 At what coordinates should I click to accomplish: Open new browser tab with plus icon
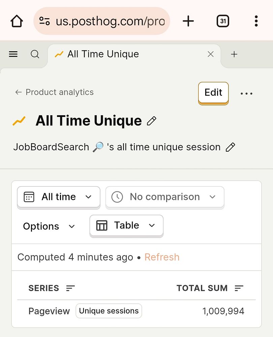(188, 21)
